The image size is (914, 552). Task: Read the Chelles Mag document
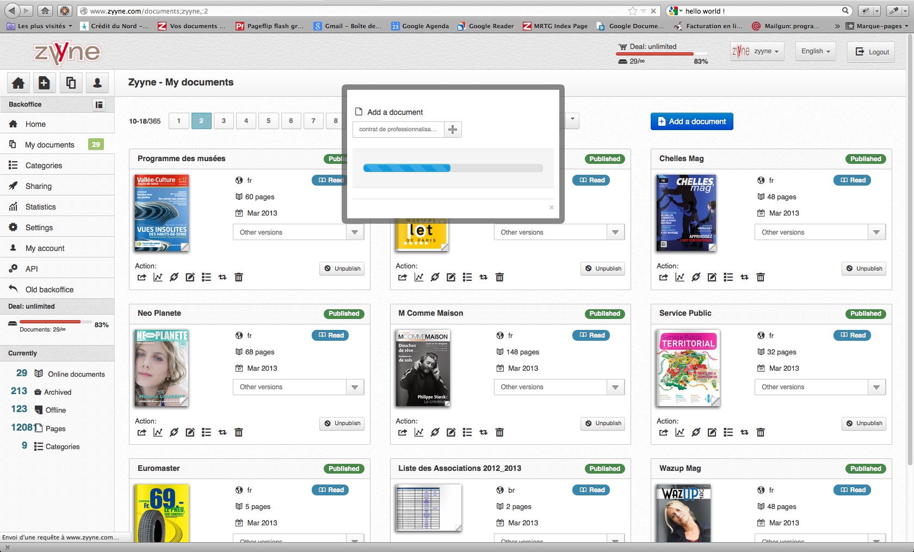point(852,180)
